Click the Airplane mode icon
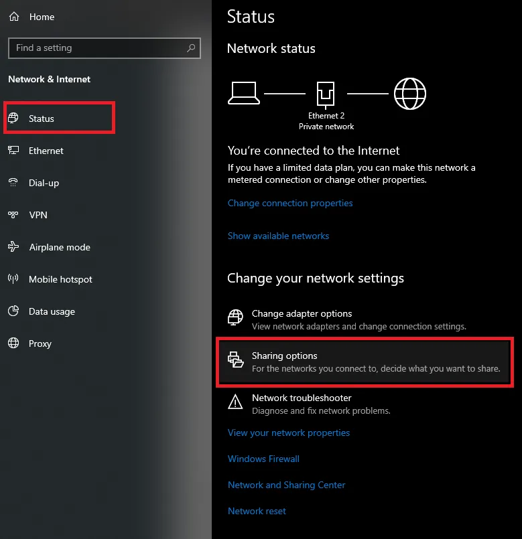Image resolution: width=522 pixels, height=539 pixels. (x=13, y=247)
